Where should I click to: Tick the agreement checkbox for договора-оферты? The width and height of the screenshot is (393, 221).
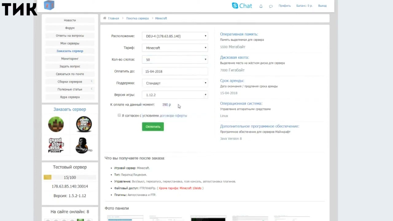coord(119,115)
